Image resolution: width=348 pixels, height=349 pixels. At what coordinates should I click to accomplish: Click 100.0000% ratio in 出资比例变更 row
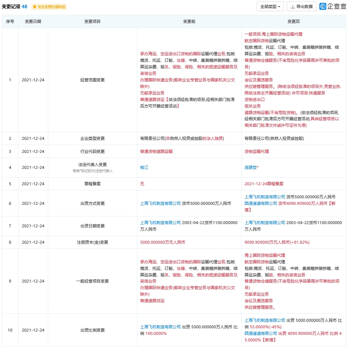point(156,333)
